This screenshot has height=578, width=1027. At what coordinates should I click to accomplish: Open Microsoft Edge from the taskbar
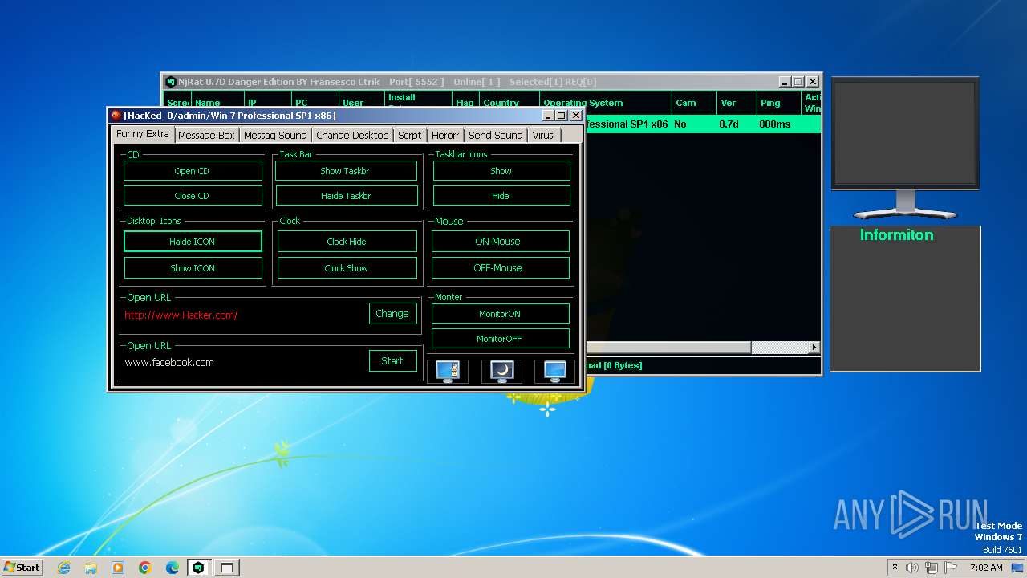tap(172, 568)
